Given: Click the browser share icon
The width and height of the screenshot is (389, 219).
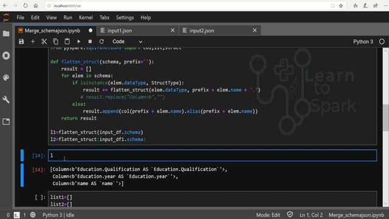Looking at the screenshot, I should (376, 5).
